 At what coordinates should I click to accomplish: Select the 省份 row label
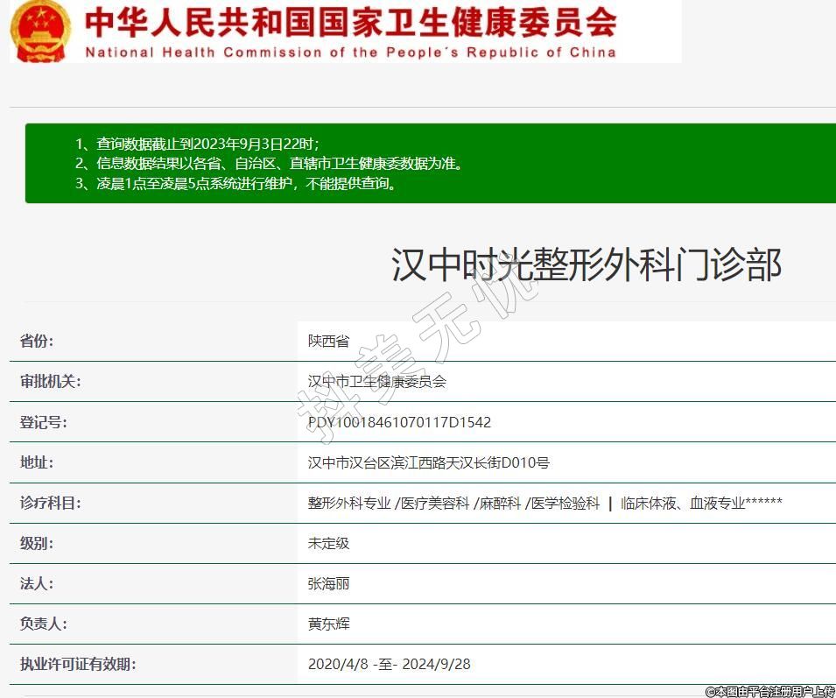tap(43, 342)
